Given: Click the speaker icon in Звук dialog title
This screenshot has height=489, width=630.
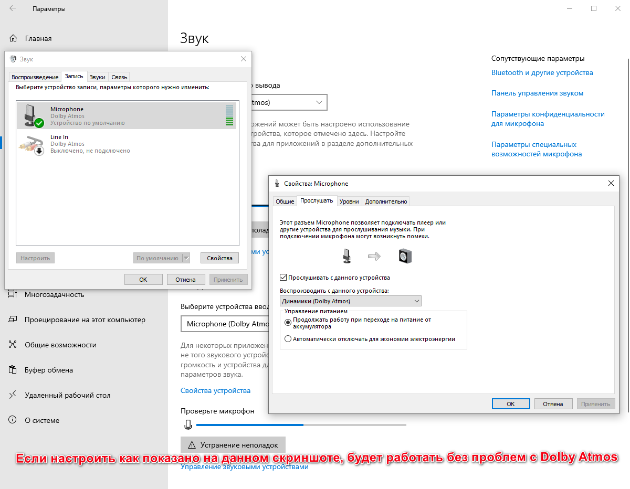Looking at the screenshot, I should click(14, 59).
